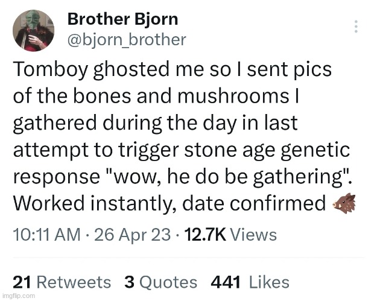
Task: Show the 21 Retweets list
Action: pos(62,282)
